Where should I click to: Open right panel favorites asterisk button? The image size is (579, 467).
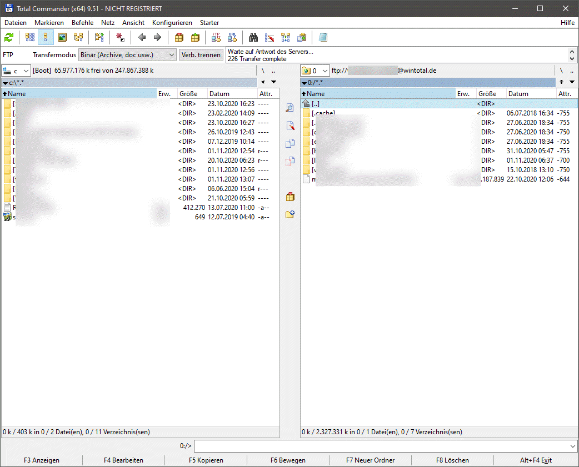(561, 82)
